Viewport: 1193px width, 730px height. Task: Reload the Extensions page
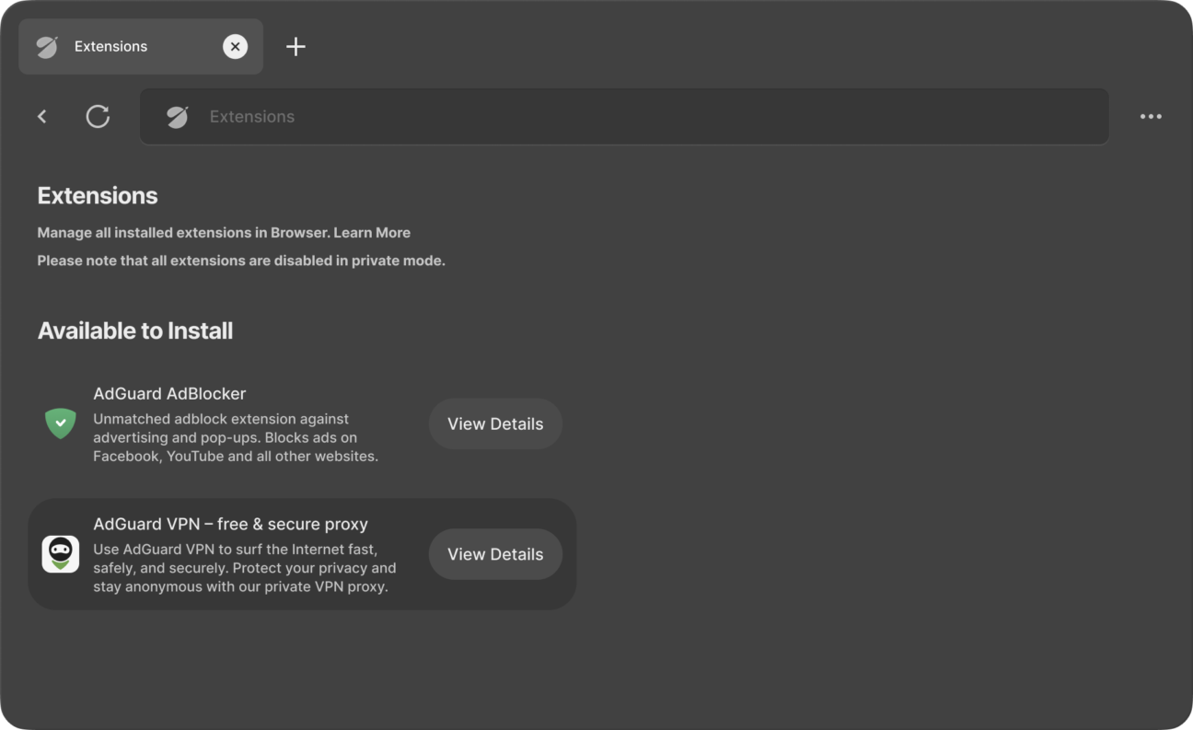coord(98,116)
